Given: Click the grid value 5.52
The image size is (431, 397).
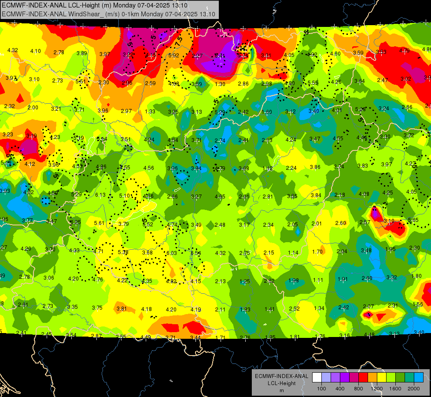Looking at the screenshot, I should pyautogui.click(x=147, y=224).
